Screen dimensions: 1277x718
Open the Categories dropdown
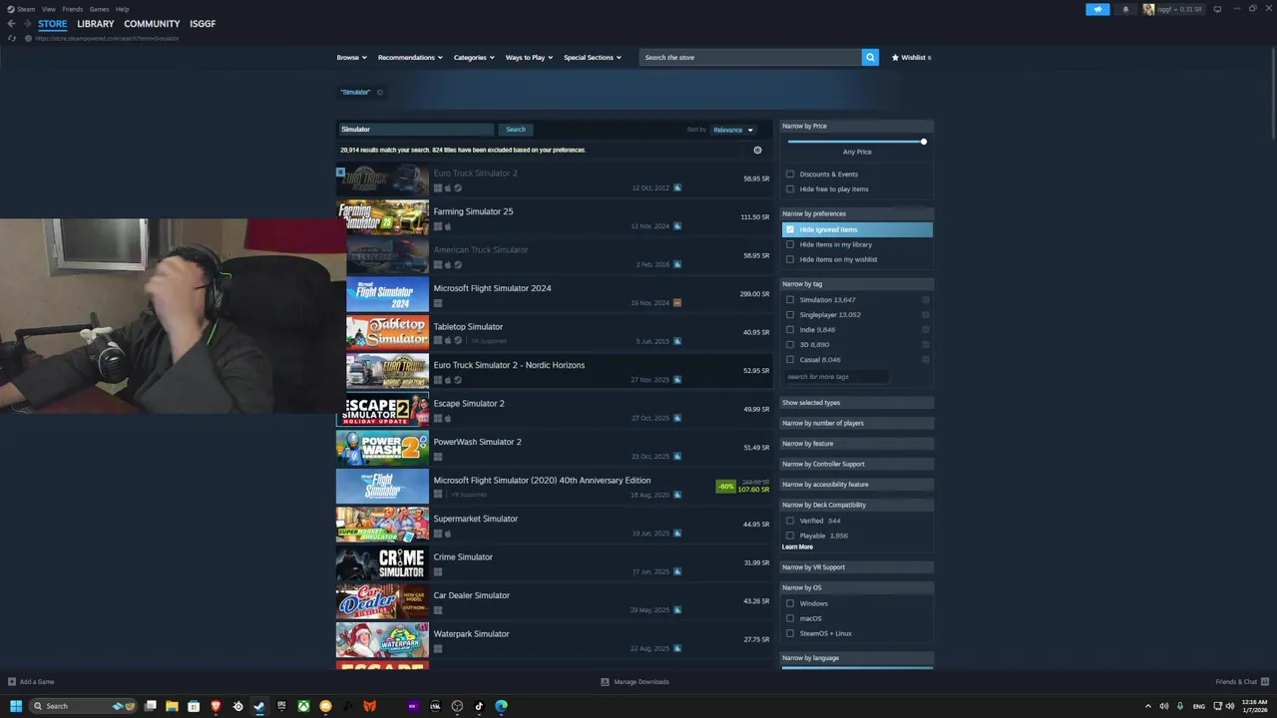474,57
